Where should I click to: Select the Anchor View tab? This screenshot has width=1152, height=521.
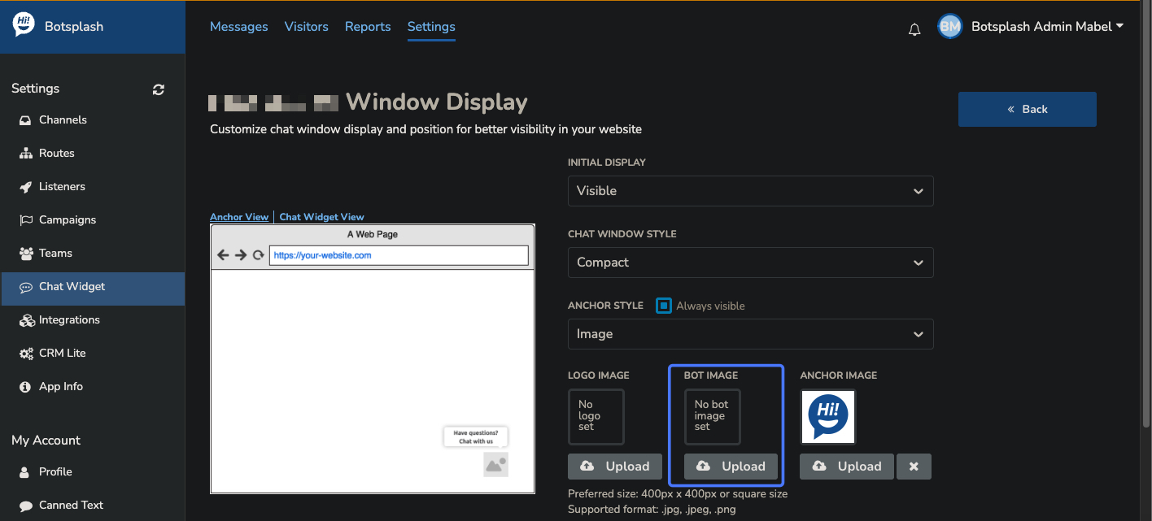pos(239,217)
